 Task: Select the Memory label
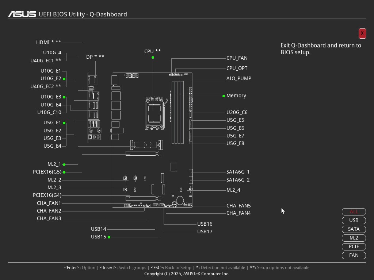click(x=236, y=96)
